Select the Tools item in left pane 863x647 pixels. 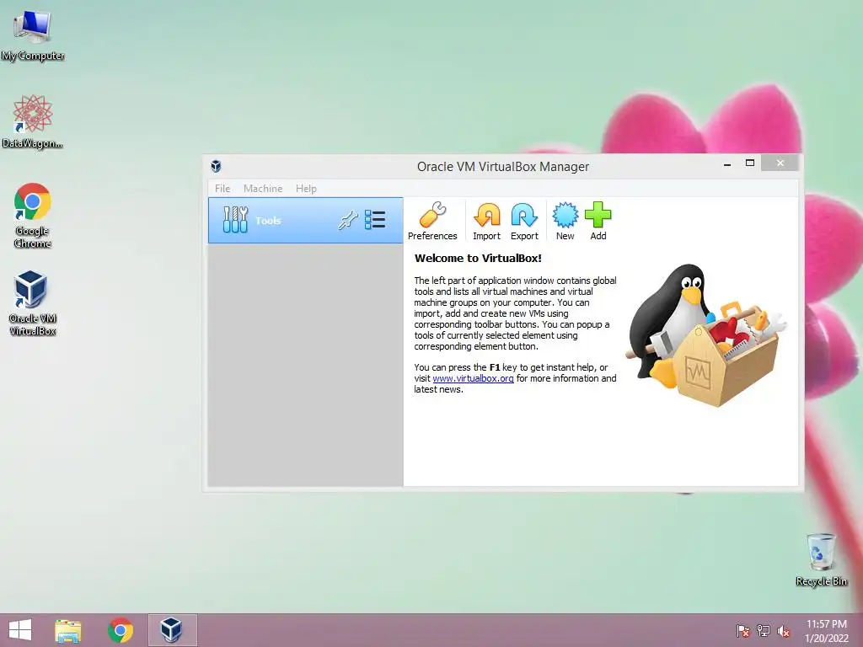pos(305,221)
